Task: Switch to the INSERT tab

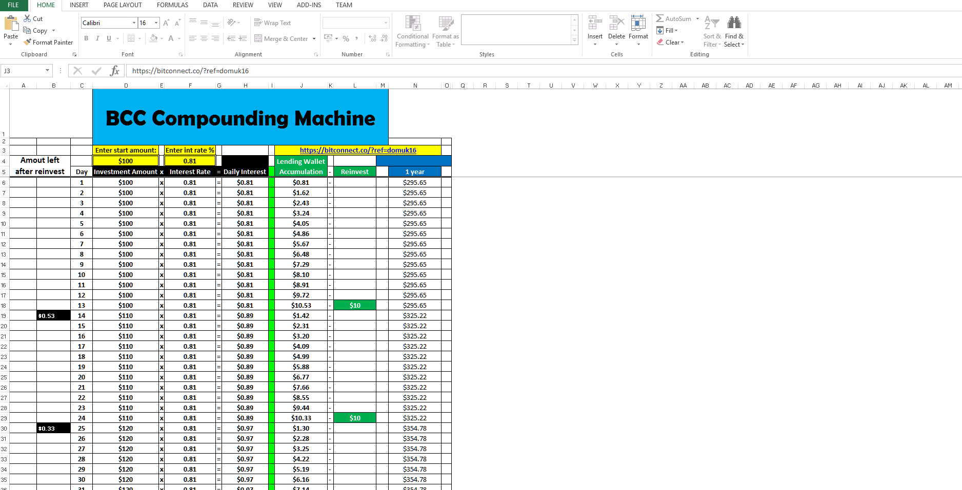Action: pos(79,5)
